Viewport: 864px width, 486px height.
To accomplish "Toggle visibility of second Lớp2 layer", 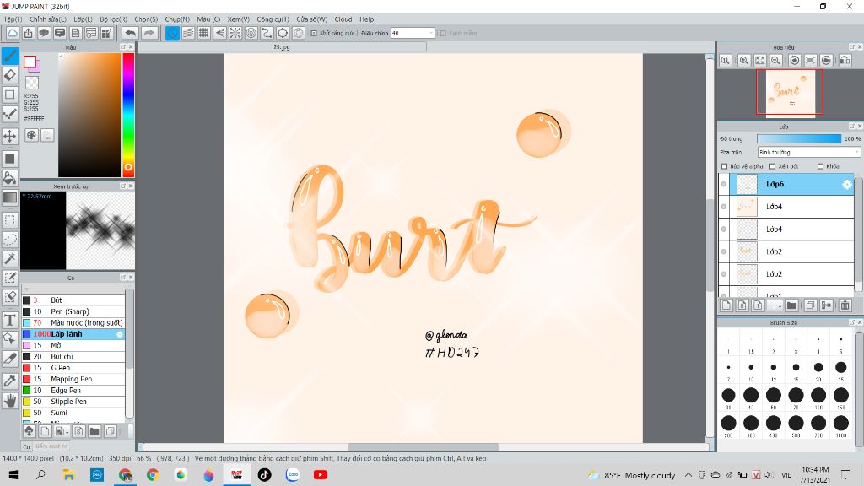I will click(724, 274).
